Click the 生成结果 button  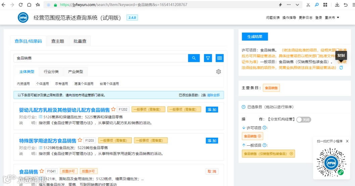pos(255,37)
